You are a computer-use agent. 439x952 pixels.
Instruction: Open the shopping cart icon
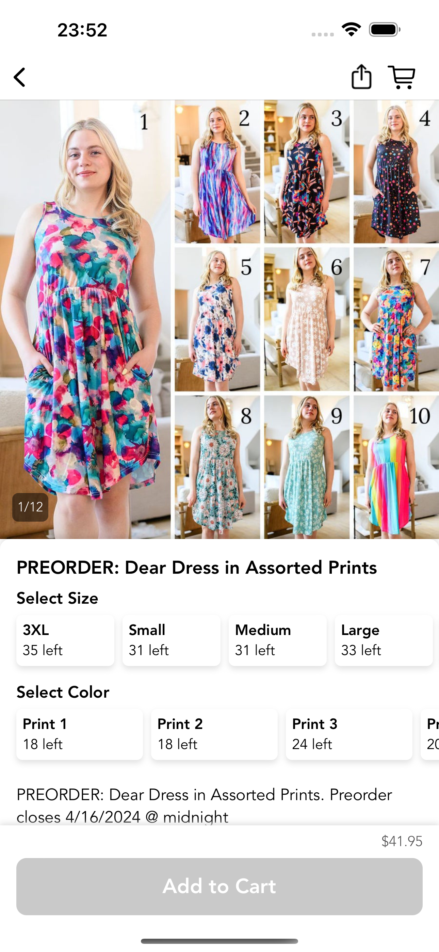[x=401, y=77]
